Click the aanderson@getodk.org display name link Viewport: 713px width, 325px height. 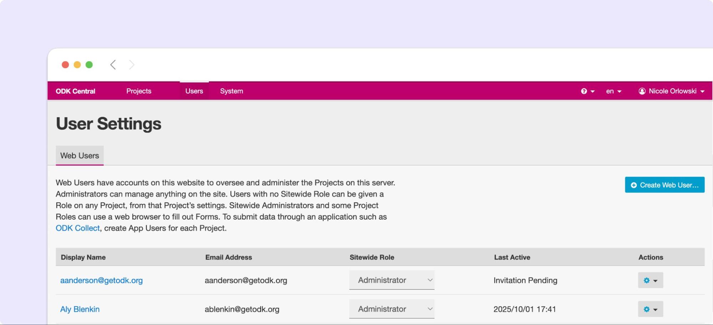click(x=102, y=280)
